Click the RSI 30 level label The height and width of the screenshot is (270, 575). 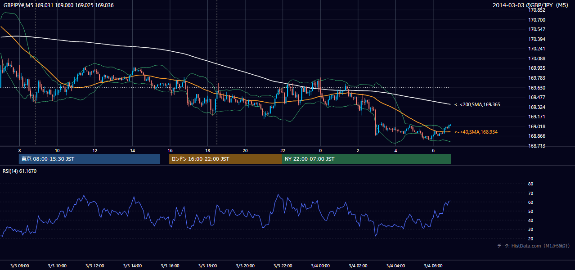tap(530, 229)
